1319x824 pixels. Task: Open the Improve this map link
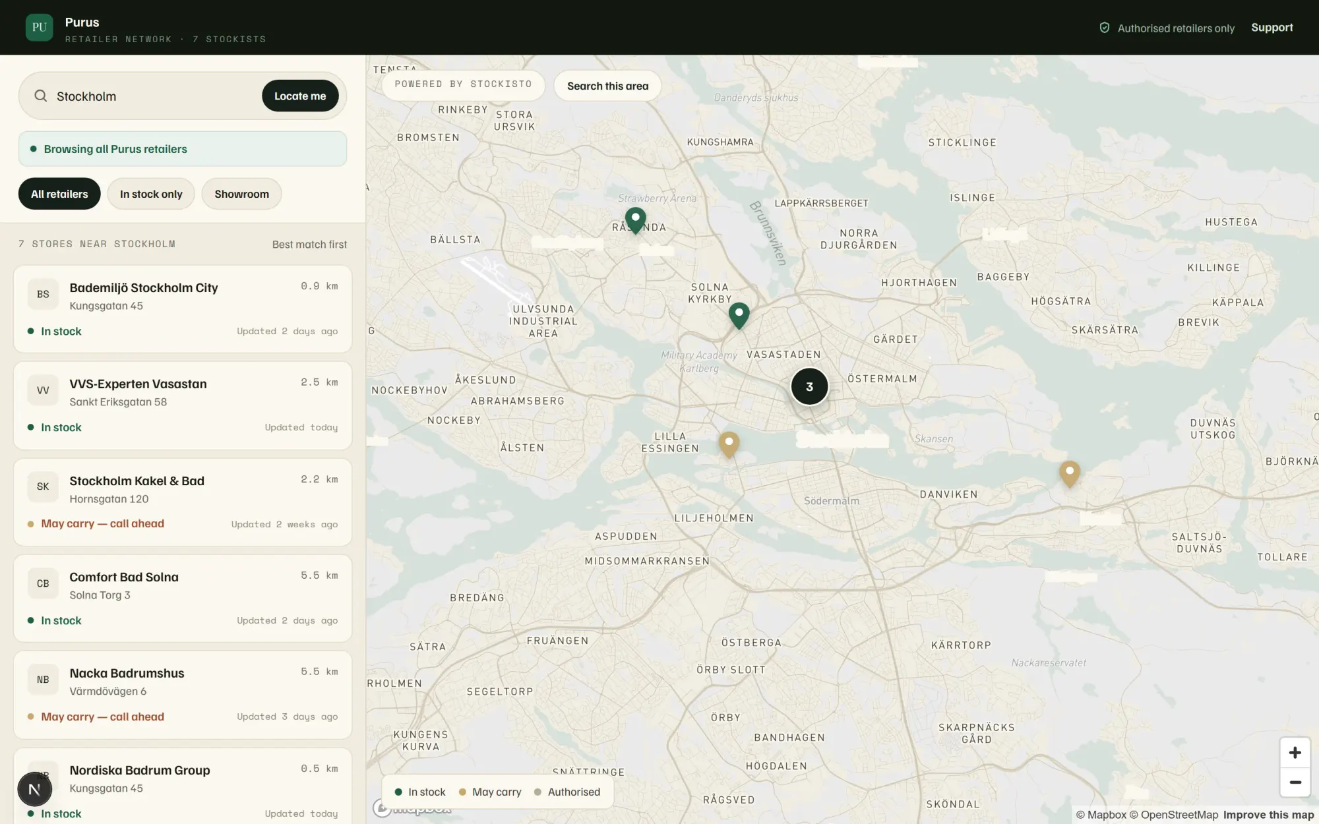click(x=1268, y=815)
